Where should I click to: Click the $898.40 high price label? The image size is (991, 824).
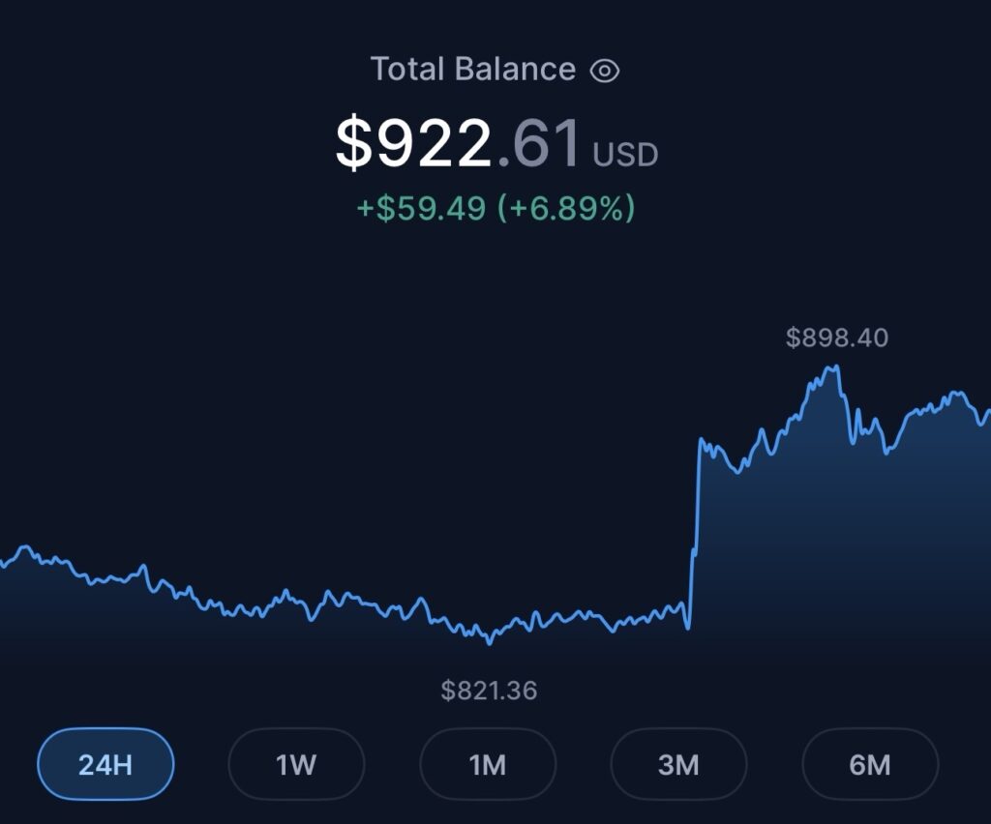click(x=836, y=338)
